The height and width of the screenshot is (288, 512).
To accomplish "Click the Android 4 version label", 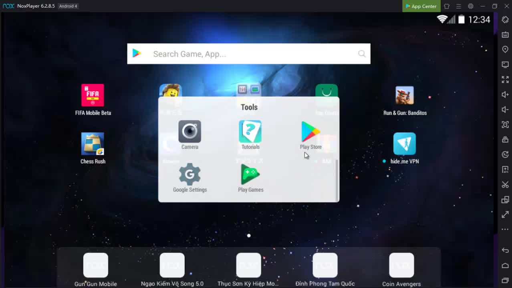I will pos(68,6).
